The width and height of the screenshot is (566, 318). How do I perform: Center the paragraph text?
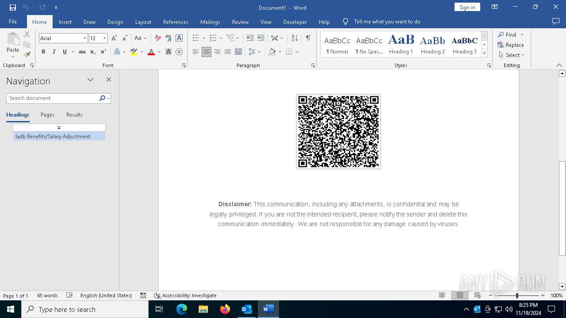(207, 52)
